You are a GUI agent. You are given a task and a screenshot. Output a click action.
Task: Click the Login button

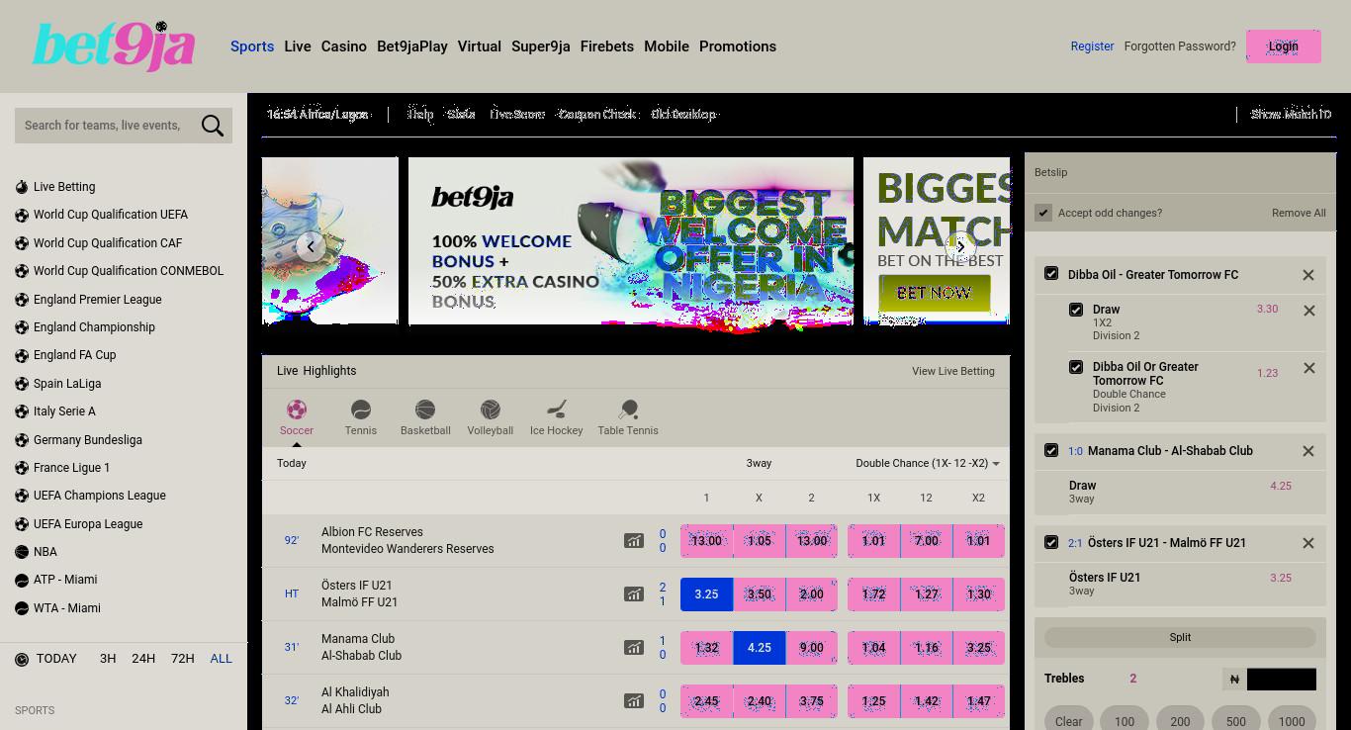[x=1284, y=46]
